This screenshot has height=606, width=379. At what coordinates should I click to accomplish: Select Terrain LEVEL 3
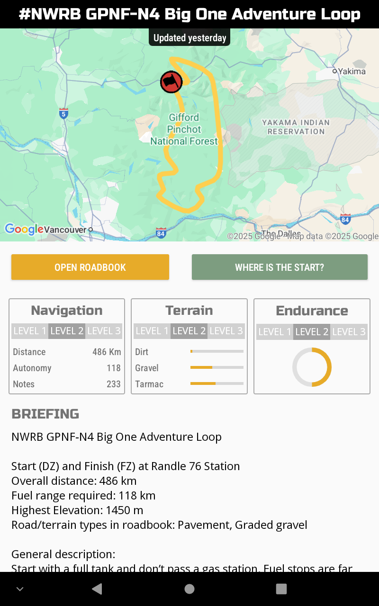(x=226, y=331)
